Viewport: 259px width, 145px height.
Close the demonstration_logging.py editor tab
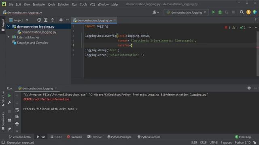115,20
